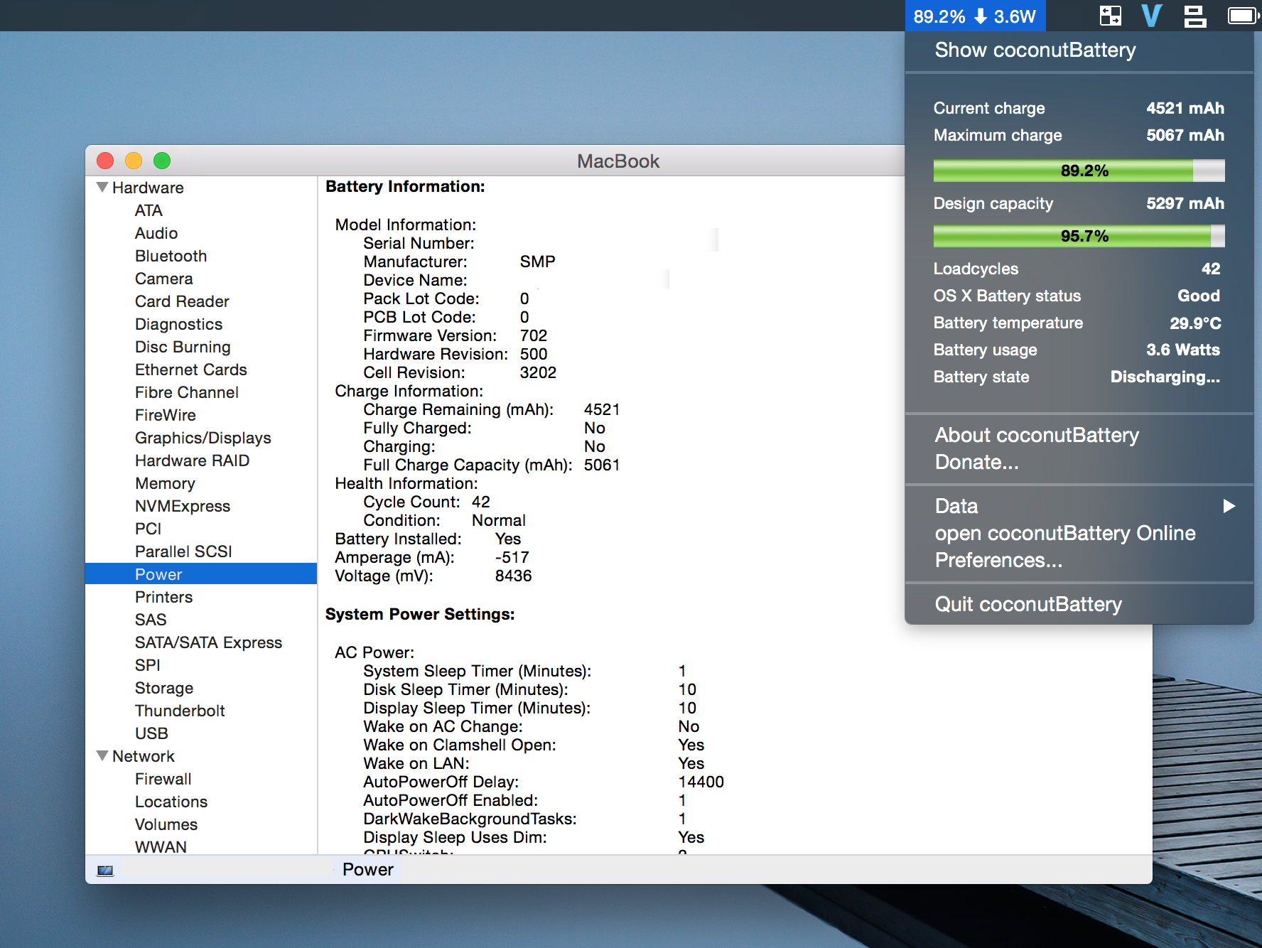Select Thunderbolt in the sidebar
1262x948 pixels.
click(x=180, y=711)
